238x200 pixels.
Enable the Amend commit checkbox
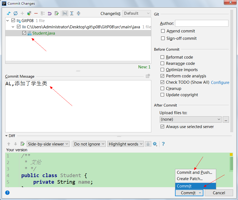163,31
